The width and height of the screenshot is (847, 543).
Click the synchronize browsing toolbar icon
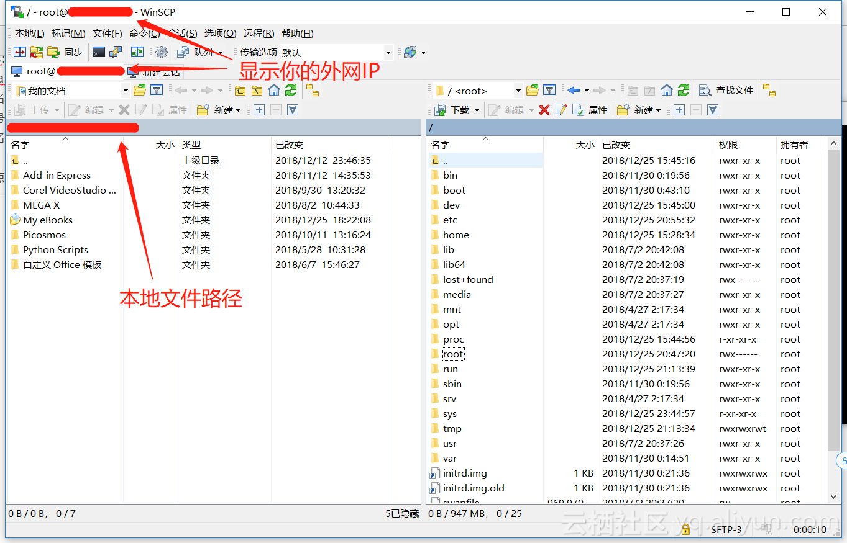[x=37, y=53]
